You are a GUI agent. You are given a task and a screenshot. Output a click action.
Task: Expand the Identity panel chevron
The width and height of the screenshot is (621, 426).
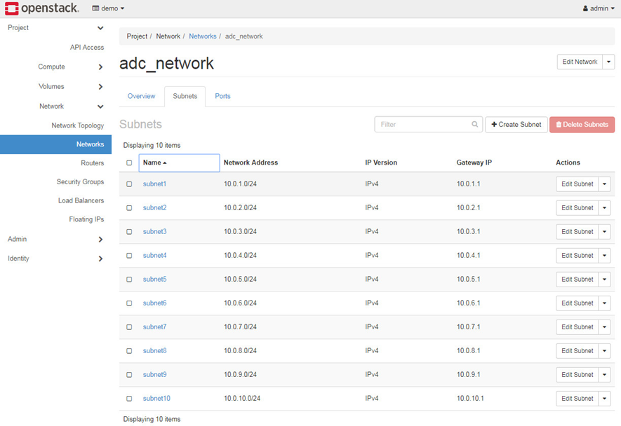tap(100, 259)
